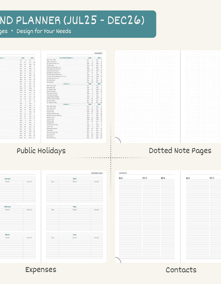Click the Ireland holidays section heading
The height and width of the screenshot is (284, 221).
coord(66,84)
